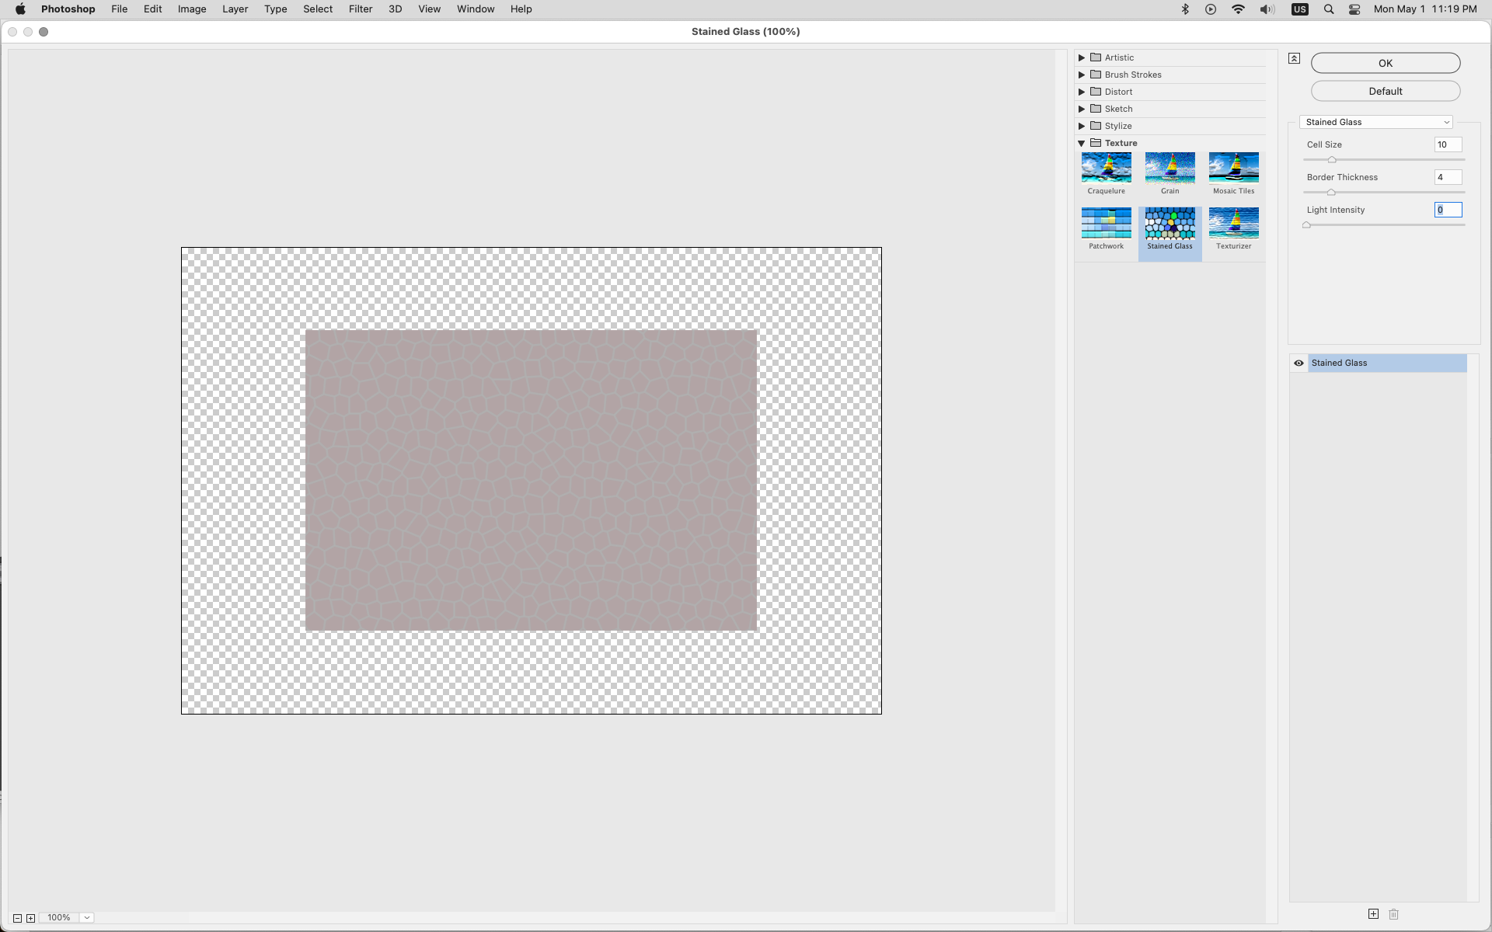Apply the Mosaic Tiles filter
This screenshot has width=1492, height=932.
pos(1232,167)
